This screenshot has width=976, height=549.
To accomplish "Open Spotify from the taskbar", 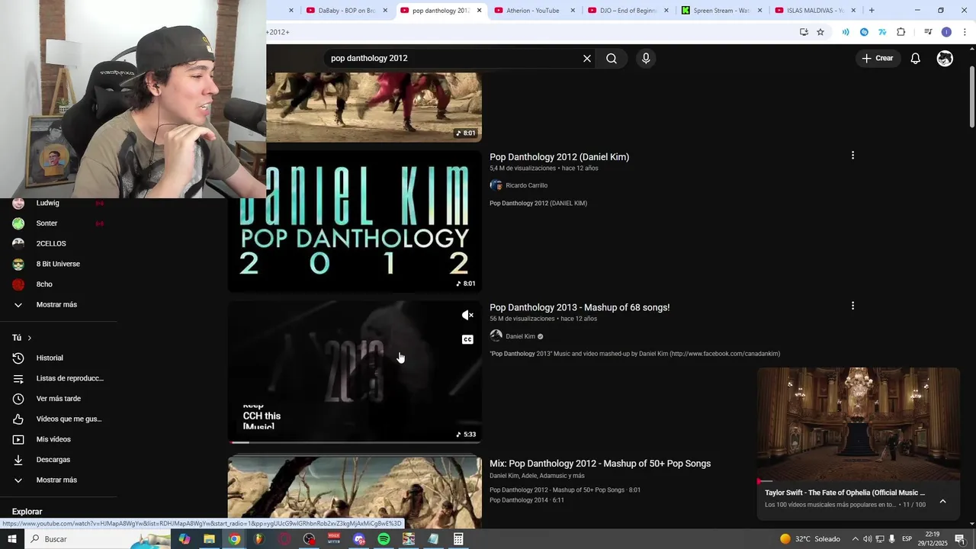I will point(384,539).
